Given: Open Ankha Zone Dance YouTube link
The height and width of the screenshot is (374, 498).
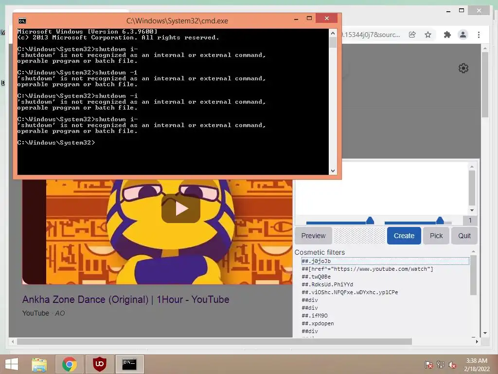Looking at the screenshot, I should pos(126,299).
